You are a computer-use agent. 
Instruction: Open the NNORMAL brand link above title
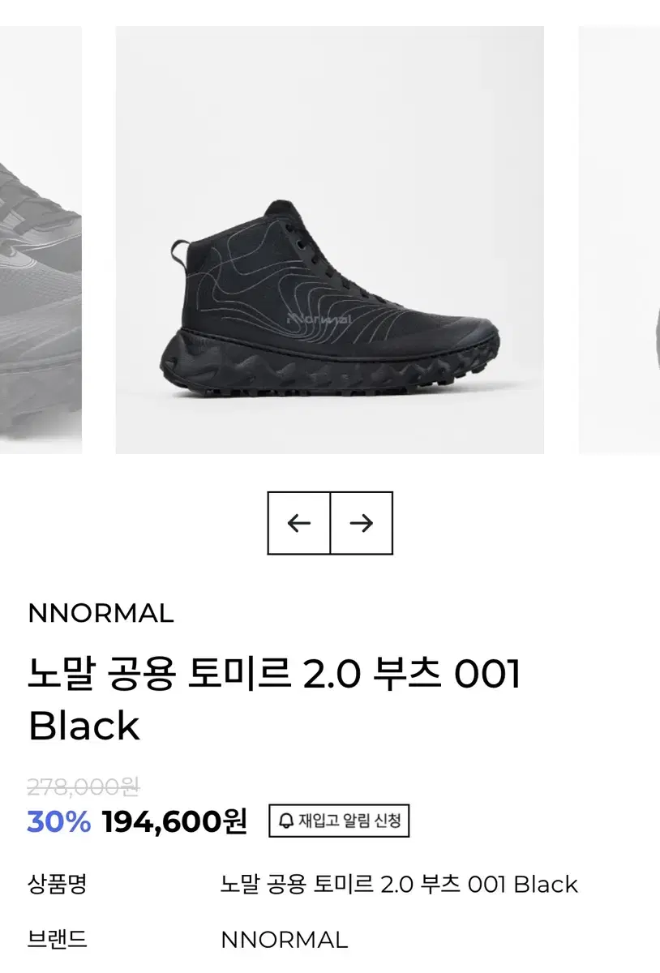101,614
